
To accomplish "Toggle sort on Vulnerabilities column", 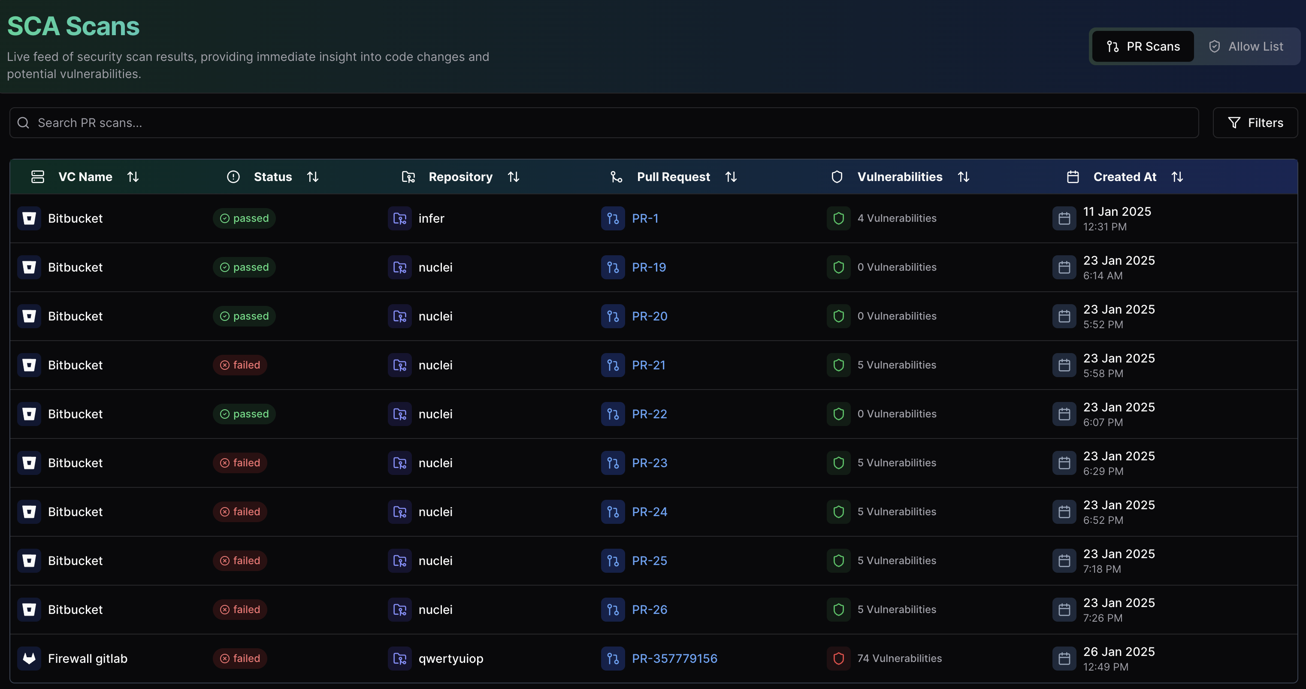I will (963, 177).
